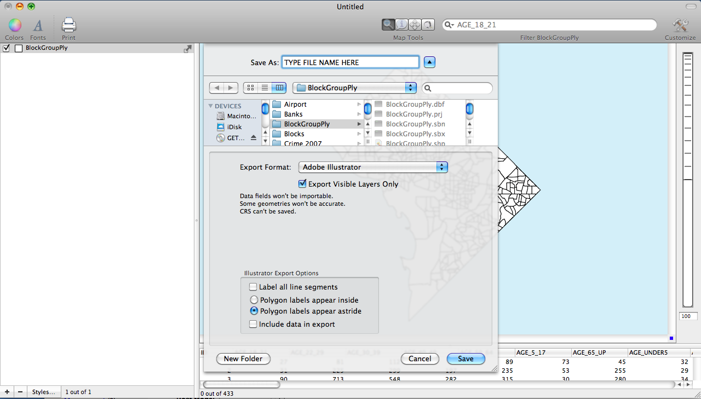Select the pan map tool

[x=415, y=25]
